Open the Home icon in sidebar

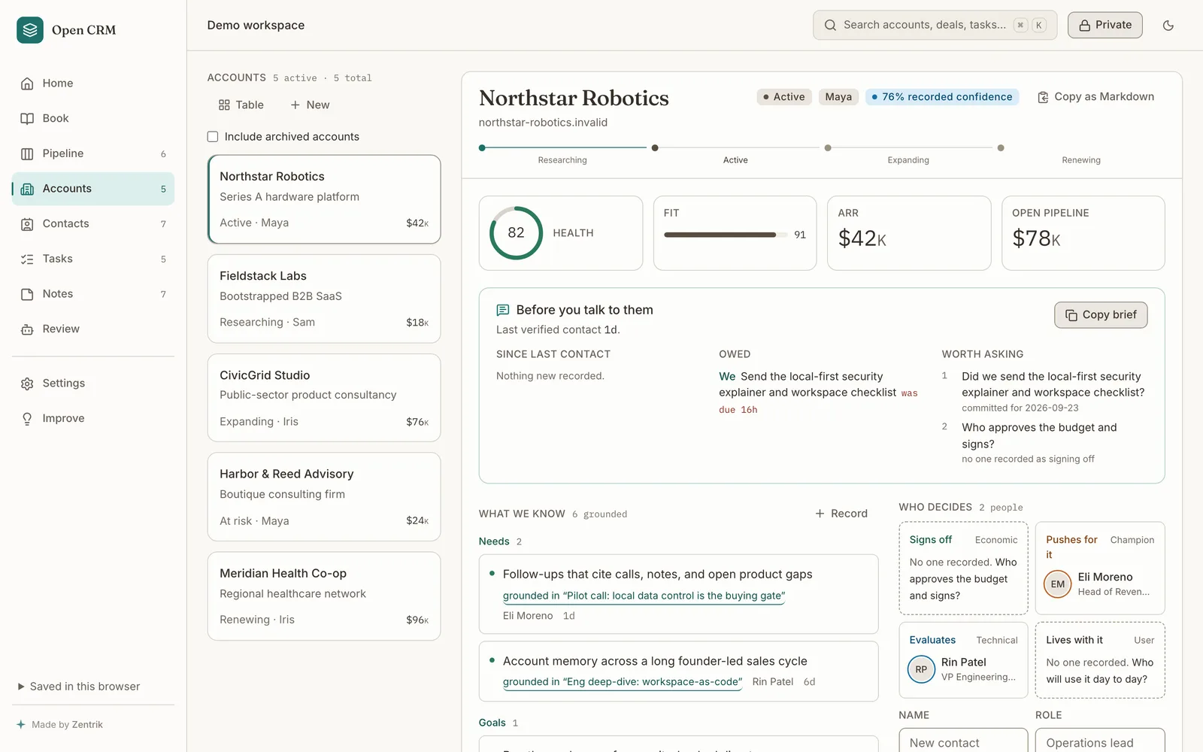27,83
